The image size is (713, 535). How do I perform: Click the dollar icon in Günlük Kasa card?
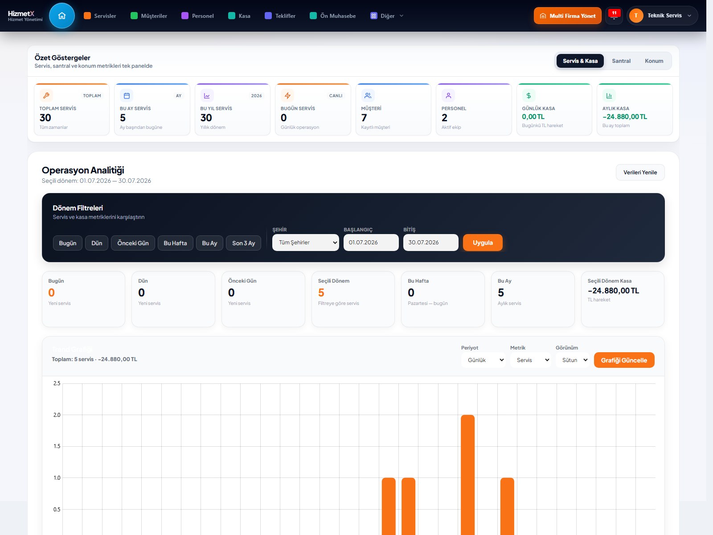[529, 95]
